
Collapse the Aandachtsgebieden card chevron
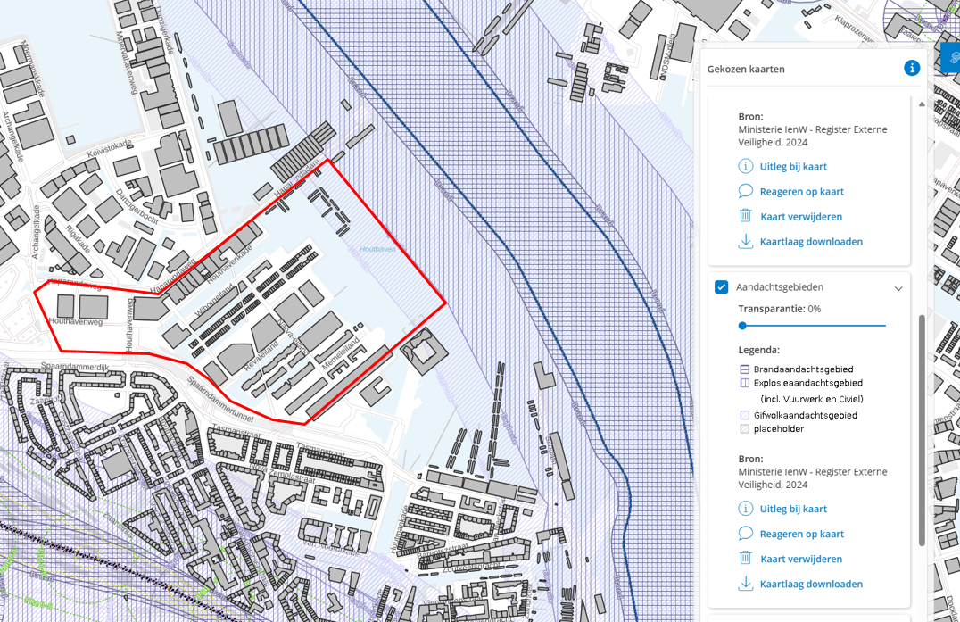(898, 288)
